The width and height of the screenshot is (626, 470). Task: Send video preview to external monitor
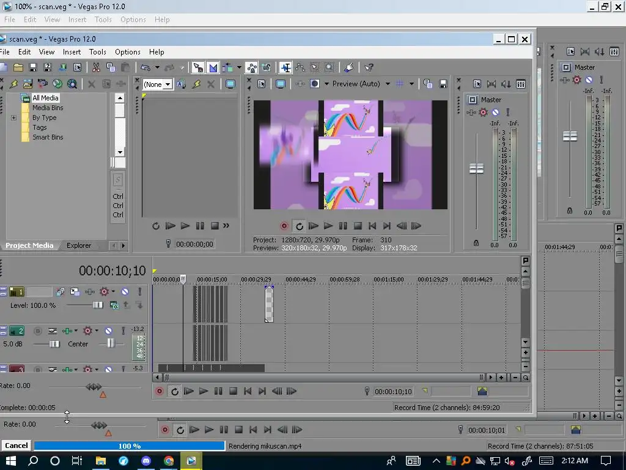(281, 84)
